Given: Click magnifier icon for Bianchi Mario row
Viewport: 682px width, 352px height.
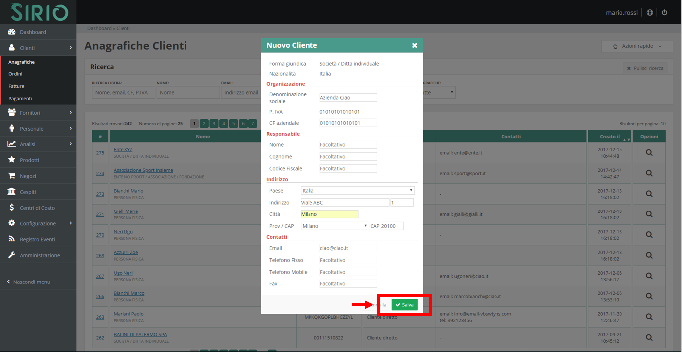Looking at the screenshot, I should 649,194.
